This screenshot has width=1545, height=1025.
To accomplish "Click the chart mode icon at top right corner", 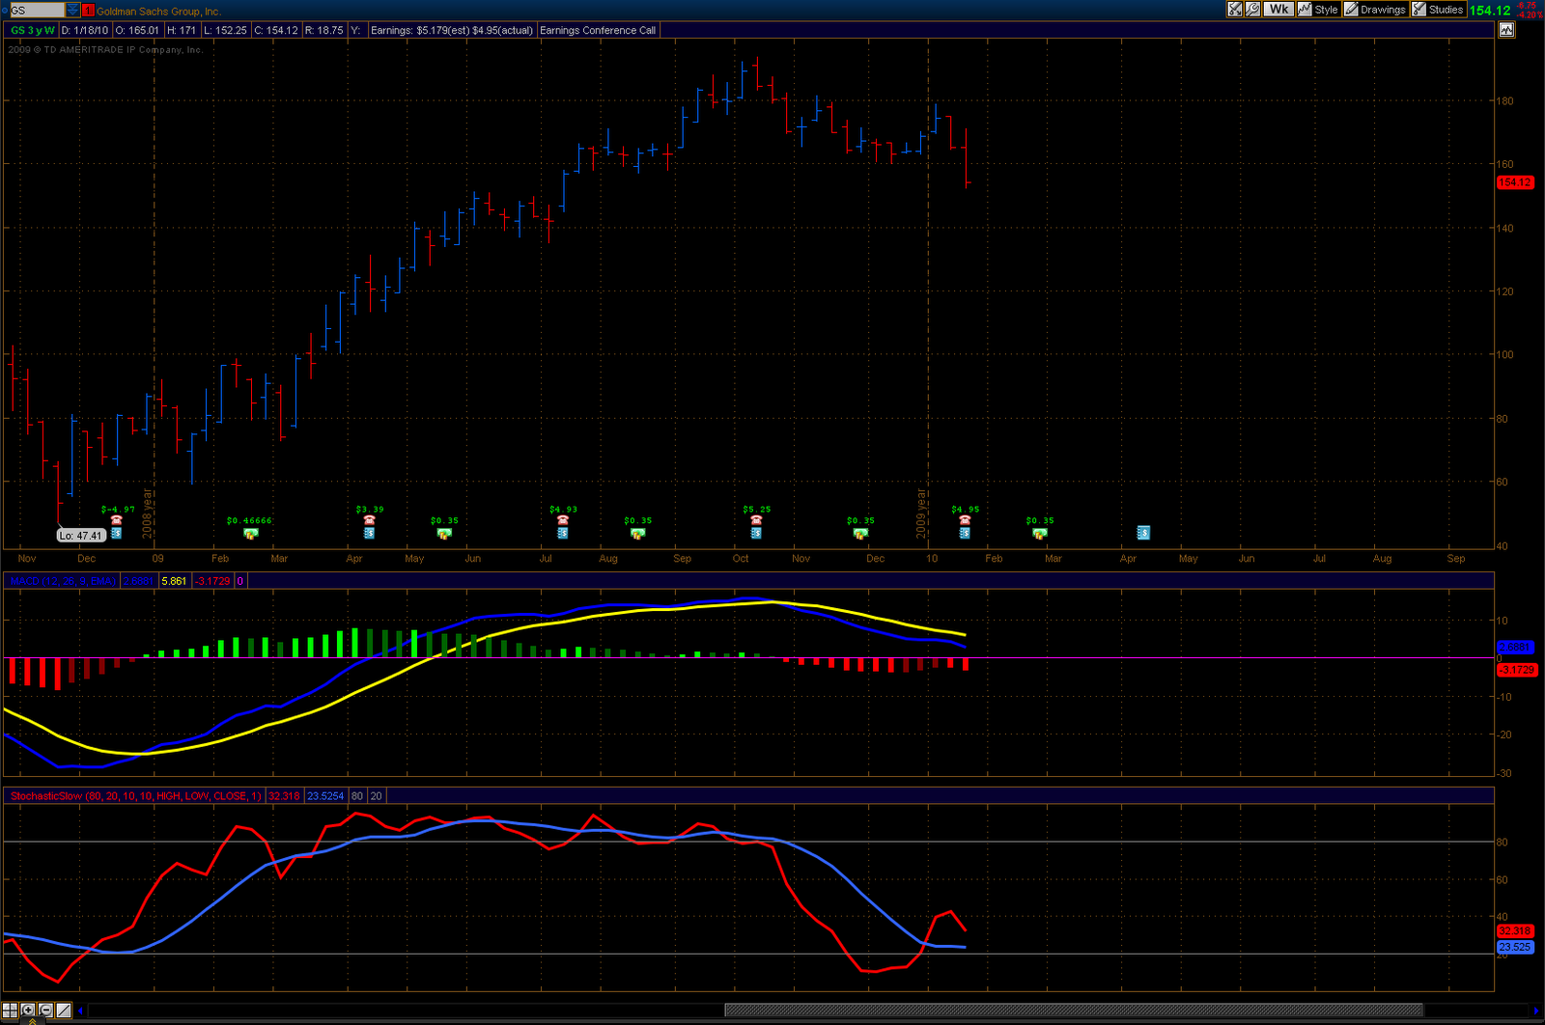I will click(1506, 30).
